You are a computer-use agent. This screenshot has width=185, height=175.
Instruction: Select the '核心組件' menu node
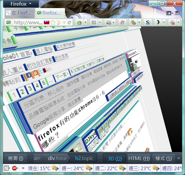click(x=56, y=91)
